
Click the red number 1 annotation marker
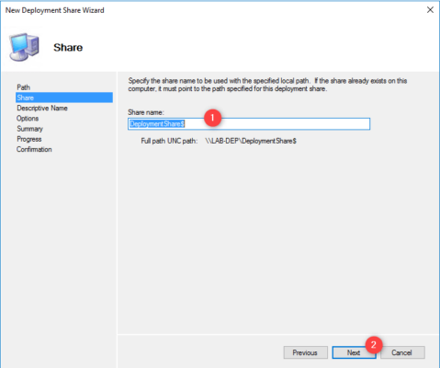point(212,118)
